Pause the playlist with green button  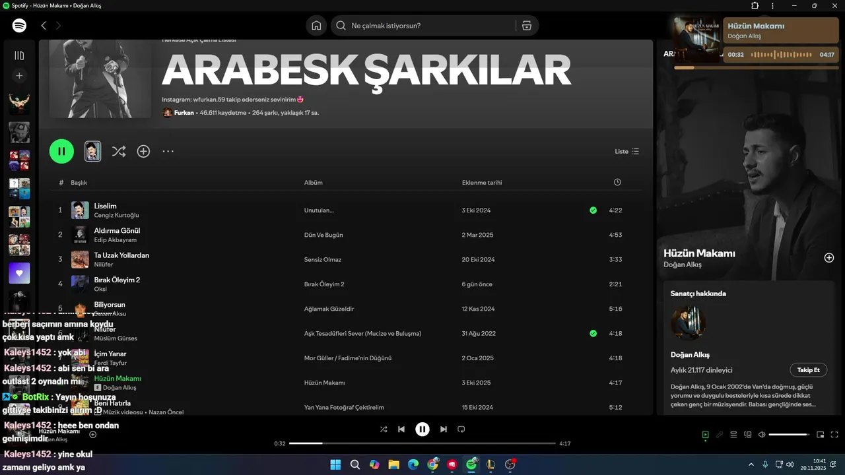pyautogui.click(x=61, y=151)
